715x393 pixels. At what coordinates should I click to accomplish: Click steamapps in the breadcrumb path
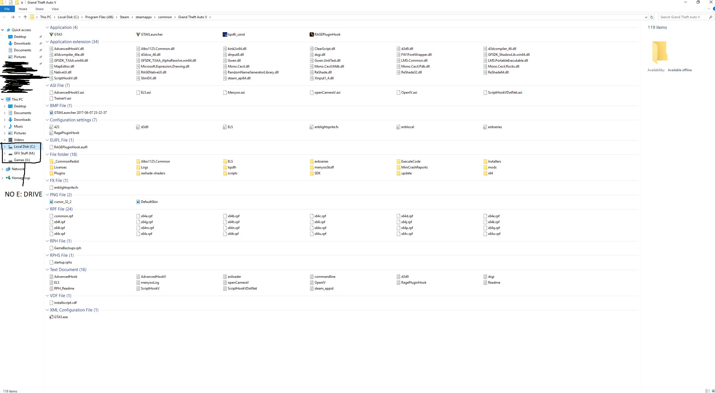(x=143, y=17)
